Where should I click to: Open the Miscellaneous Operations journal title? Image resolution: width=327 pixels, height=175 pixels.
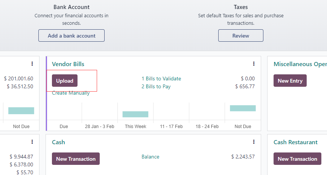click(x=300, y=64)
